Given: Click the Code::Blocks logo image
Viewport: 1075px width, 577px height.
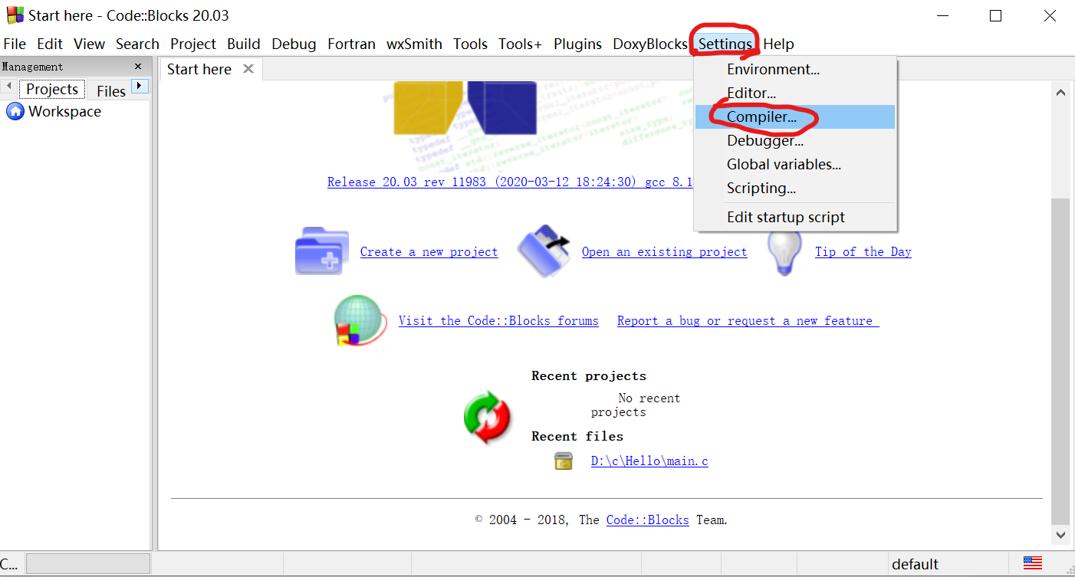Looking at the screenshot, I should (465, 107).
